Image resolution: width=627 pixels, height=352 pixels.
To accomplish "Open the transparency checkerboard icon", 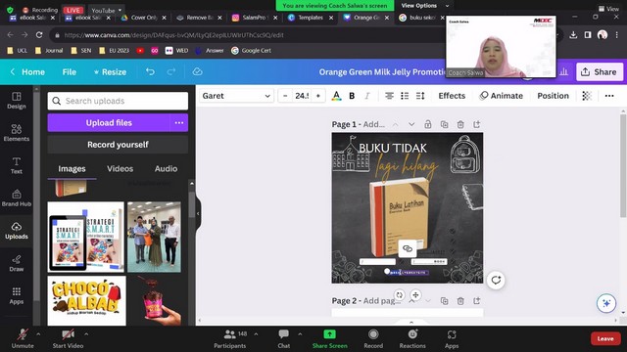I will tap(587, 96).
